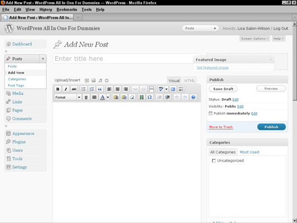The width and height of the screenshot is (297, 223).
Task: Select the All Categories tab
Action: point(223,152)
